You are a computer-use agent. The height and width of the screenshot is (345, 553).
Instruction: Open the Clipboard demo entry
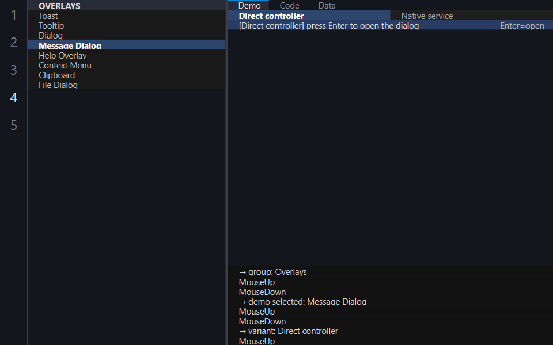point(126,75)
